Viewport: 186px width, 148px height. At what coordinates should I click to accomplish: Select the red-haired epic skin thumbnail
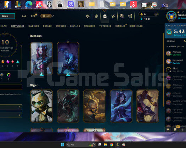tap(41, 58)
